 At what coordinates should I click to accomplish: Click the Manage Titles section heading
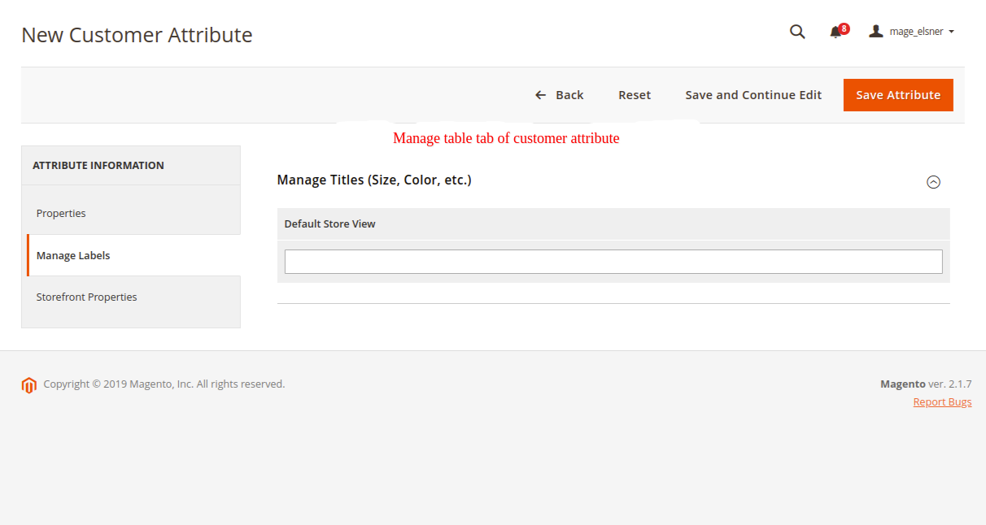[x=374, y=180]
